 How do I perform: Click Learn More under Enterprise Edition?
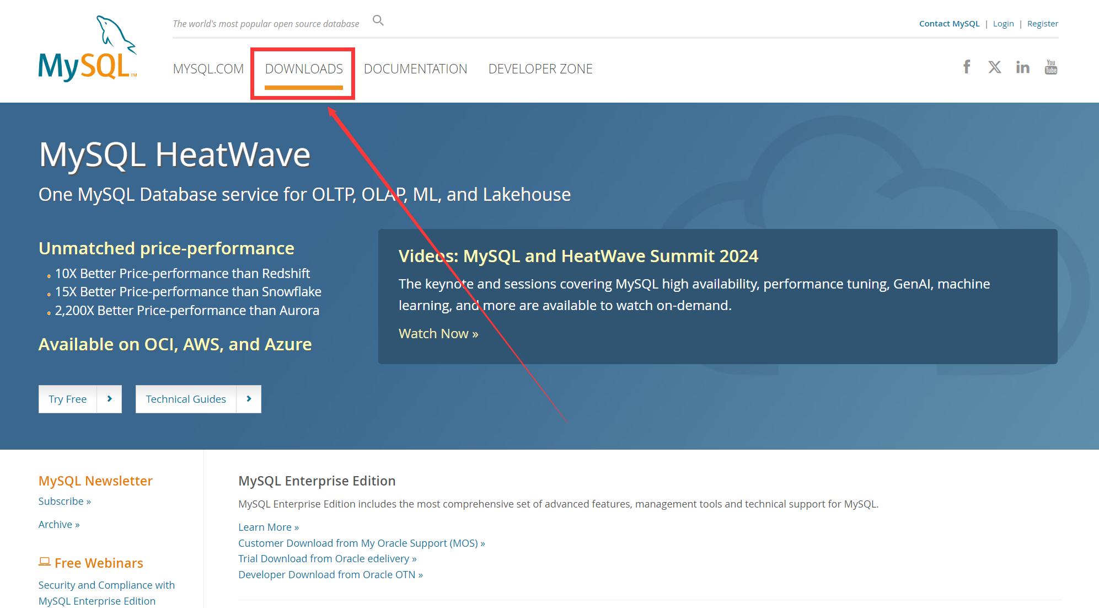coord(269,527)
